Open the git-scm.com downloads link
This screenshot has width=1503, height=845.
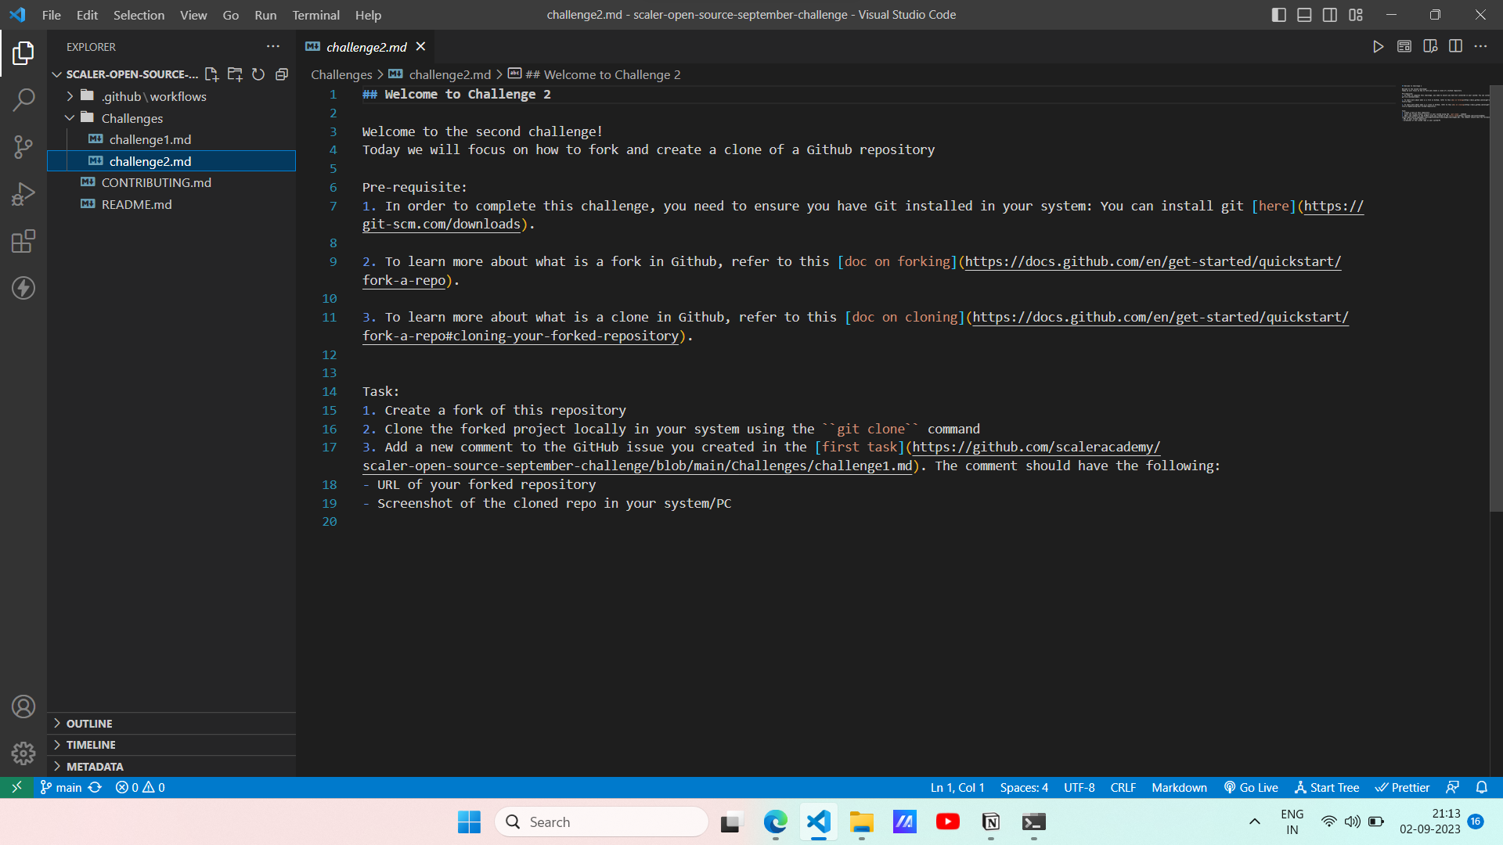click(442, 224)
